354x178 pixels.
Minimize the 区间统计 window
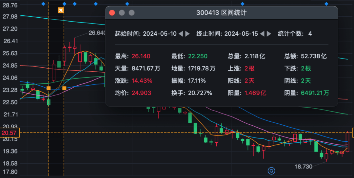tap(122, 13)
